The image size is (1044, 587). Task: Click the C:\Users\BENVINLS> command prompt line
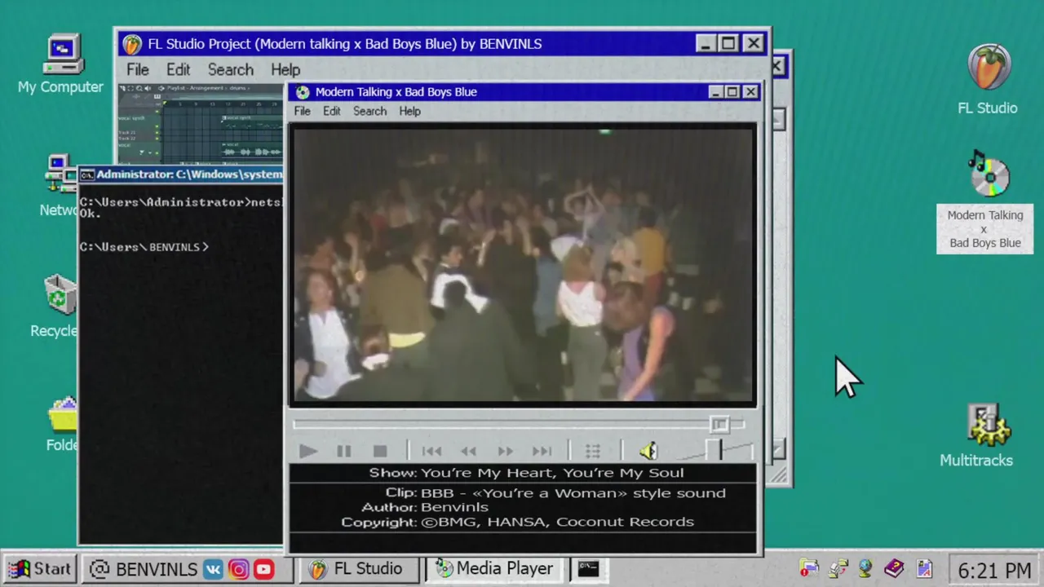click(144, 247)
